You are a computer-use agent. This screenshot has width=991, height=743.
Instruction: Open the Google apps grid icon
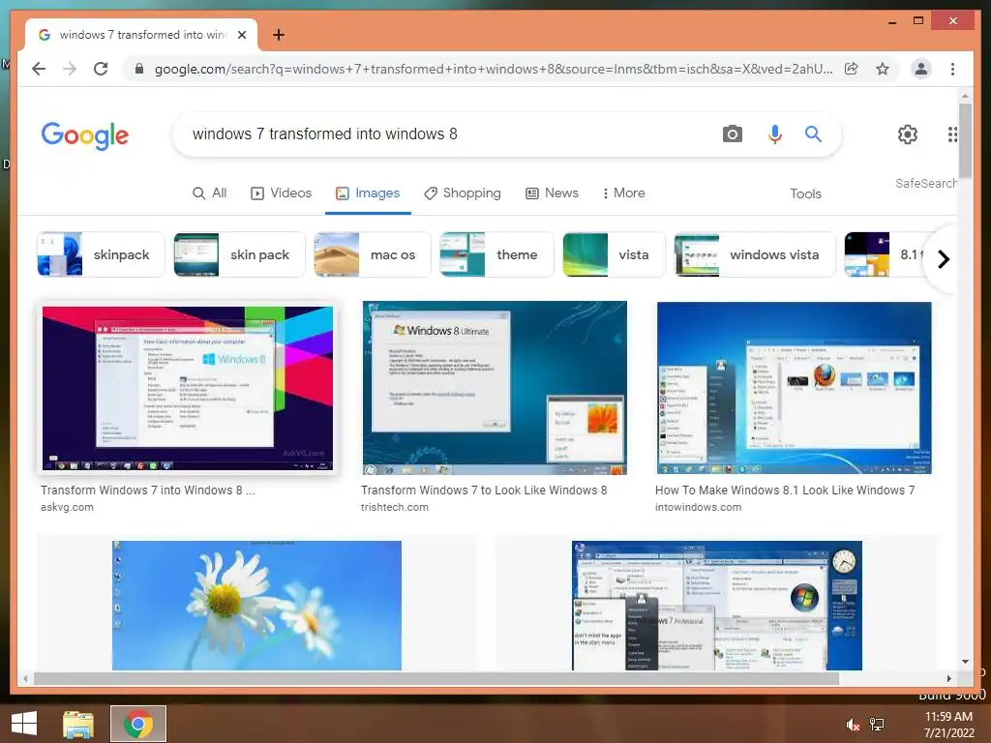tap(952, 134)
